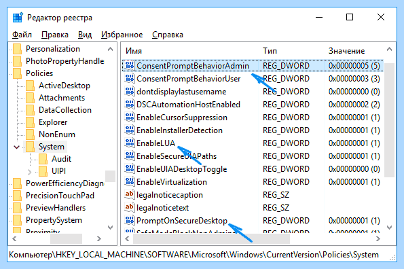Click the tree pane scroll down arrow
The image size is (404, 269).
coord(110,228)
